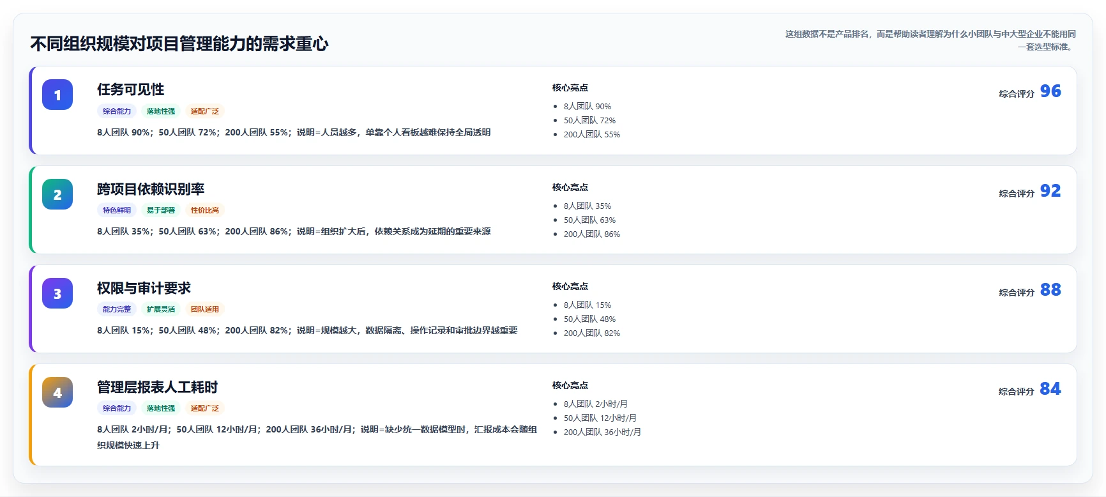The width and height of the screenshot is (1106, 497).
Task: Click the 8人团队 2小时/月 bullet
Action: tap(596, 404)
